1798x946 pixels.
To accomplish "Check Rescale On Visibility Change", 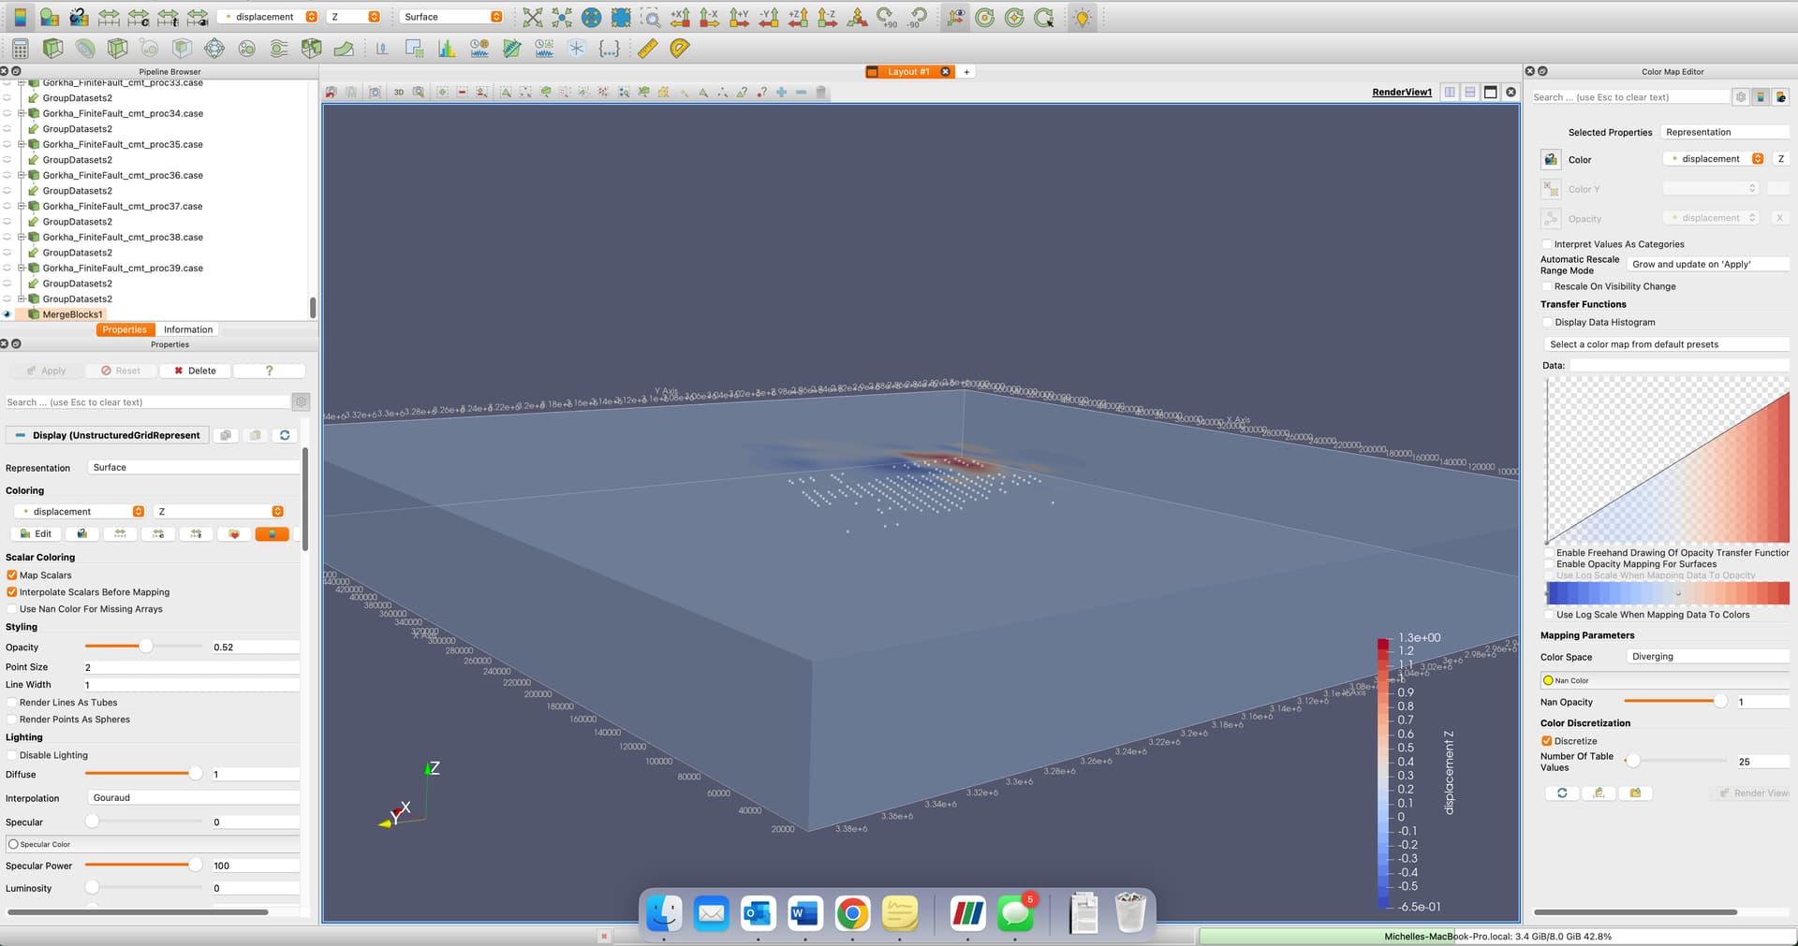I will 1547,286.
